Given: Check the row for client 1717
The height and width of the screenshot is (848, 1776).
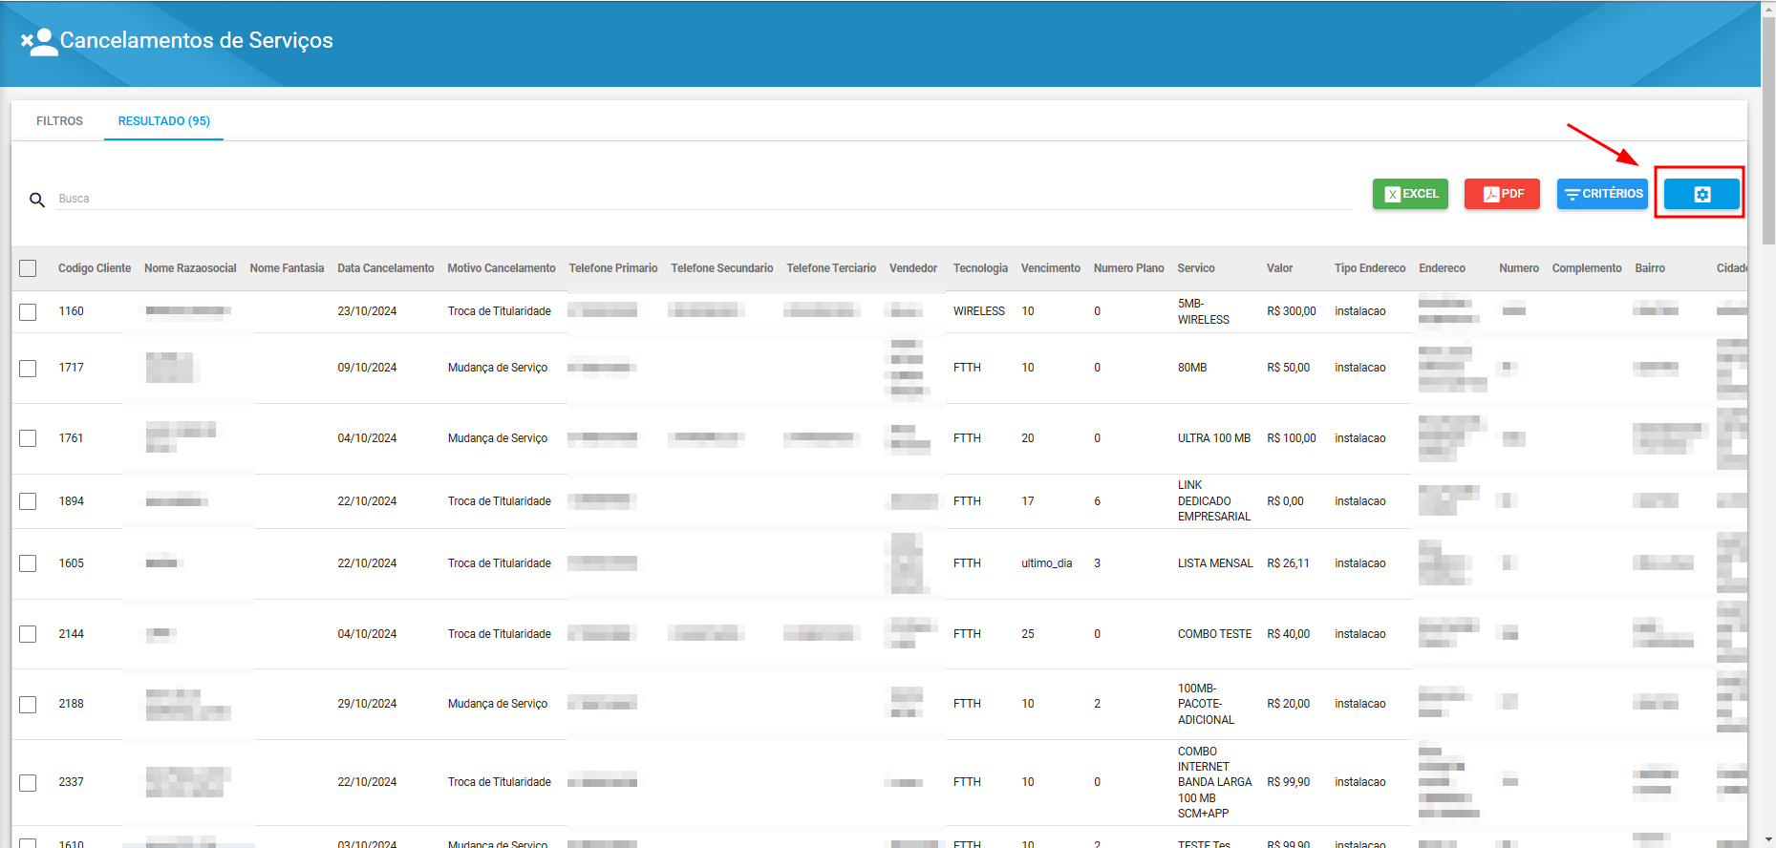Looking at the screenshot, I should [x=28, y=368].
